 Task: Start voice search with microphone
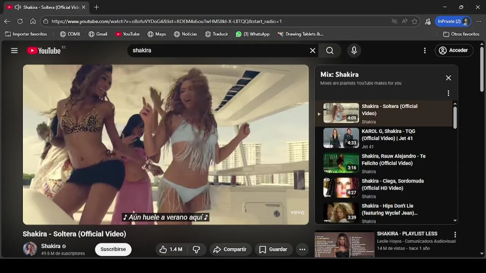point(354,50)
